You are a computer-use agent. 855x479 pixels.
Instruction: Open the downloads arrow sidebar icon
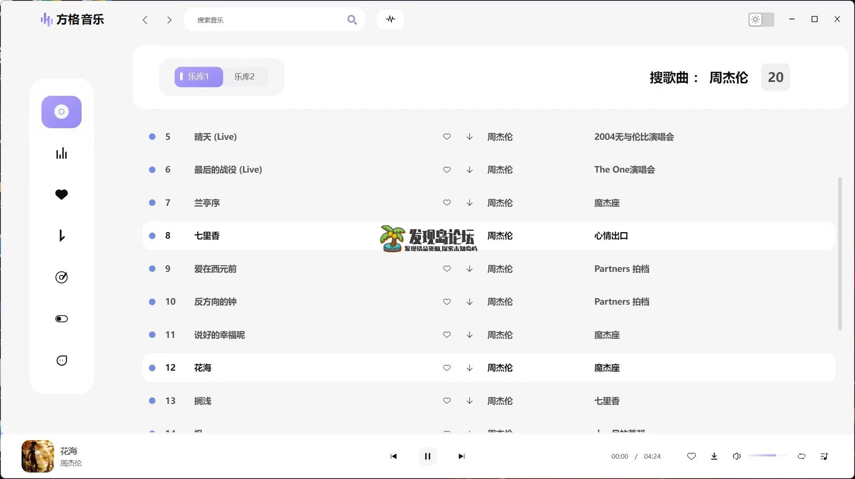(61, 236)
